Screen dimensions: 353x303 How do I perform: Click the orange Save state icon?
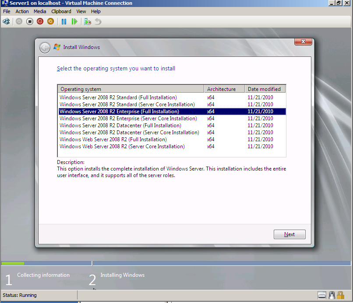pyautogui.click(x=51, y=21)
